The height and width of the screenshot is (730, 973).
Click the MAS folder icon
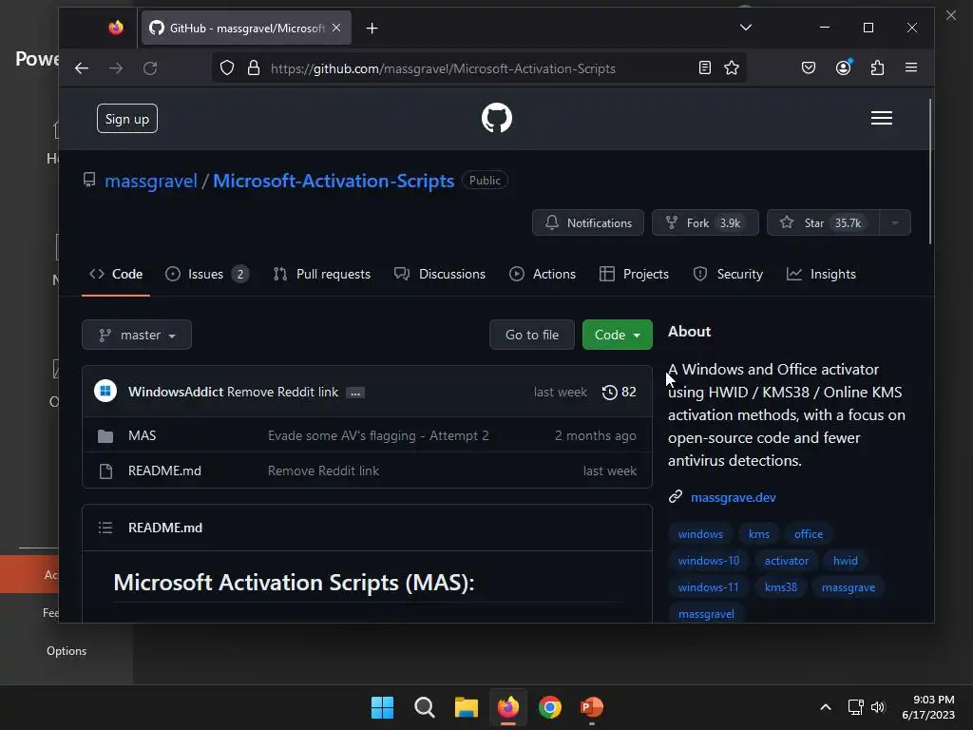[x=105, y=435]
